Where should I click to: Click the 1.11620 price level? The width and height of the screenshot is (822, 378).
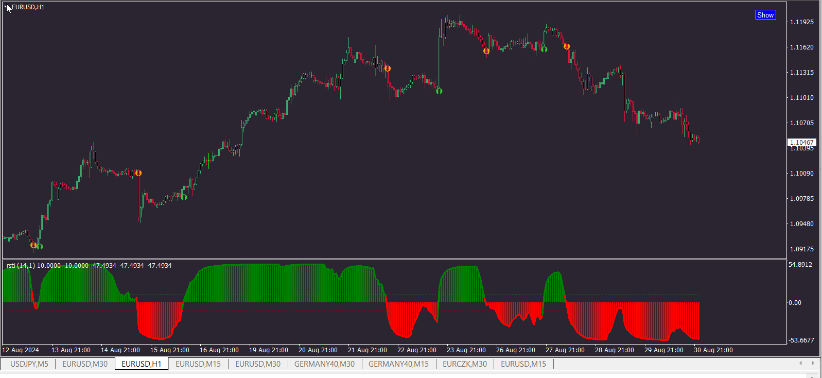(802, 47)
